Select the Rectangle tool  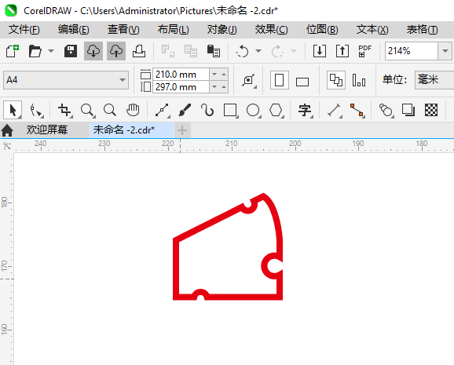(230, 111)
